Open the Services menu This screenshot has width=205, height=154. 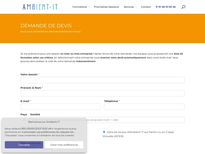coord(129,7)
